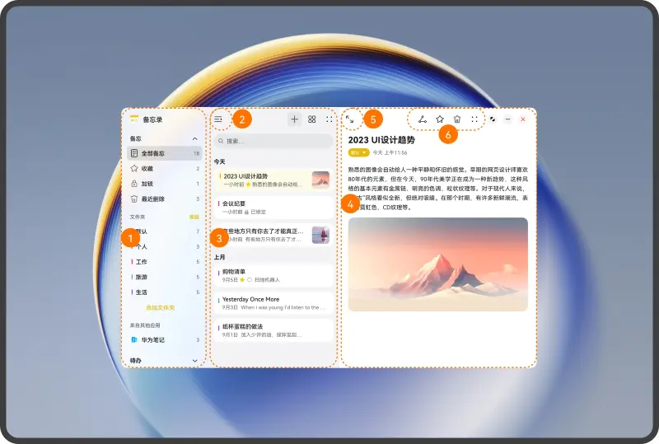
Task: Click the sailboat thumbnail in the note list
Action: (x=320, y=235)
